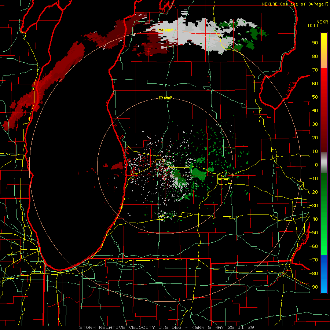Click the 11:29 timestamp in the caption
Screen dimensions: 330x330
(246, 327)
